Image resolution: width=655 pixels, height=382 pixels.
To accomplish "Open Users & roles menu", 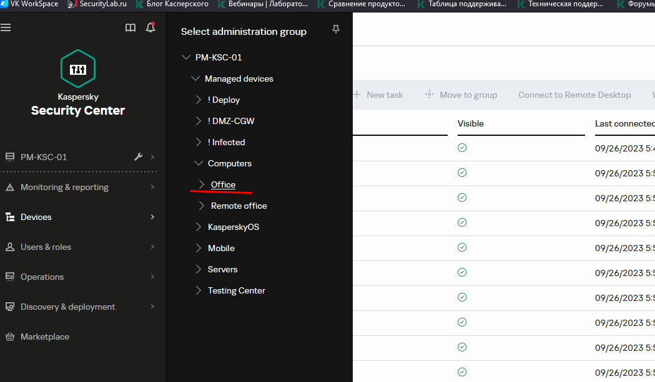I will point(46,247).
